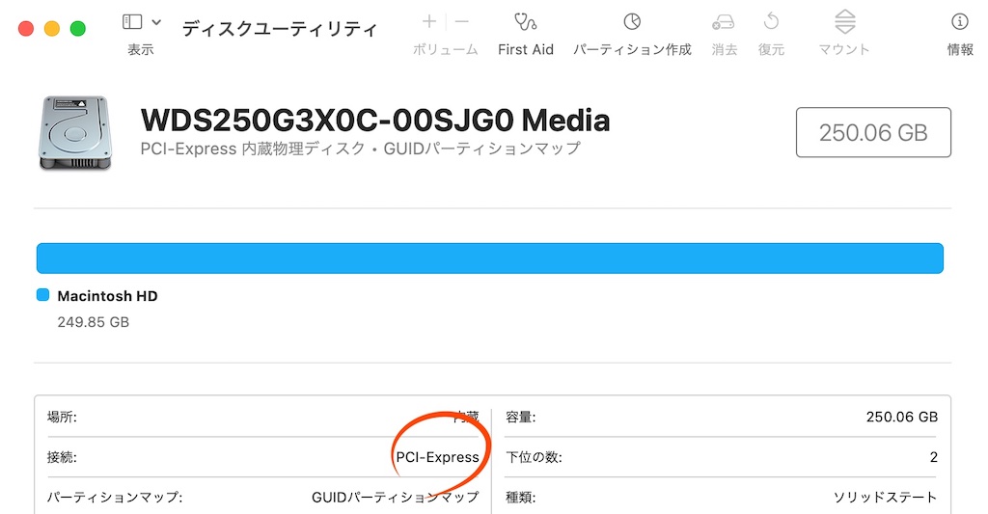The width and height of the screenshot is (988, 514).
Task: Toggle the sidebar view icon
Action: tap(131, 22)
